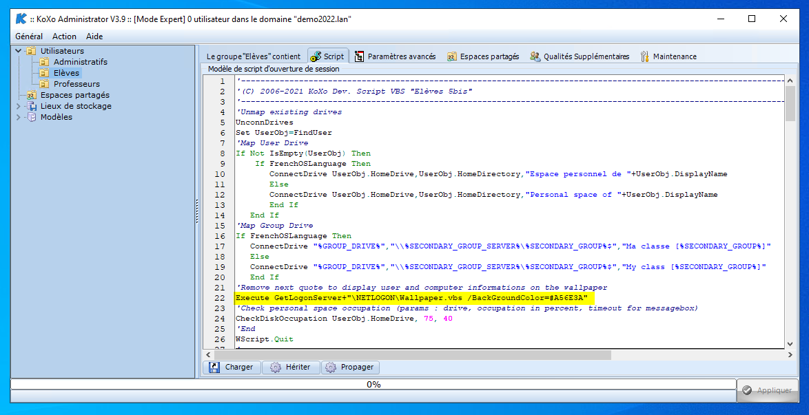Open the Aide menu
This screenshot has height=415, width=809.
[94, 36]
